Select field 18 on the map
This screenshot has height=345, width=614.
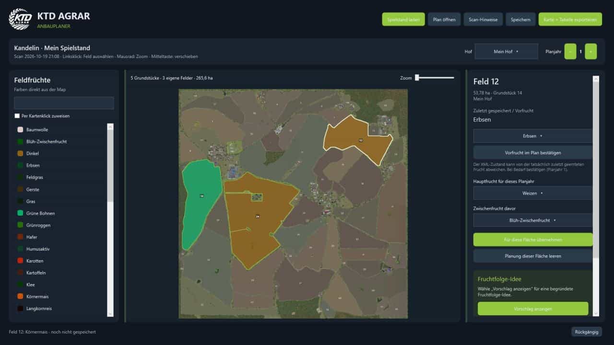point(201,196)
